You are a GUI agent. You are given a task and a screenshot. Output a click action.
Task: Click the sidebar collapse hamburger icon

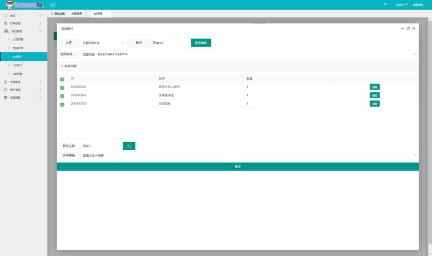(53, 5)
